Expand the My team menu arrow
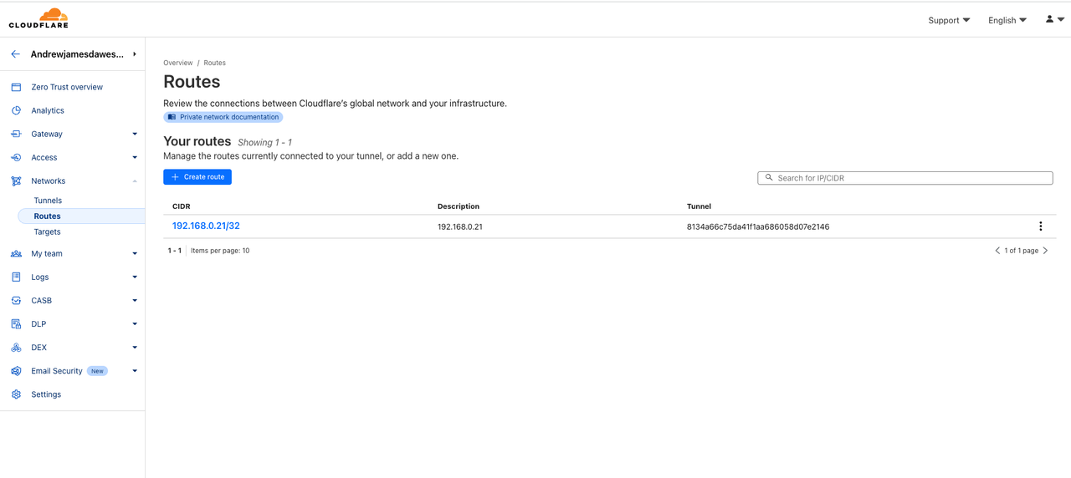Viewport: 1071px width, 478px height. click(x=135, y=254)
